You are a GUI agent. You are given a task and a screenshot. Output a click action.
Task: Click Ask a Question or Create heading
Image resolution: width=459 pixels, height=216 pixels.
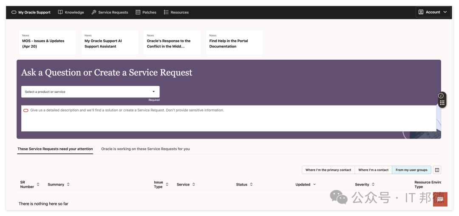click(107, 72)
